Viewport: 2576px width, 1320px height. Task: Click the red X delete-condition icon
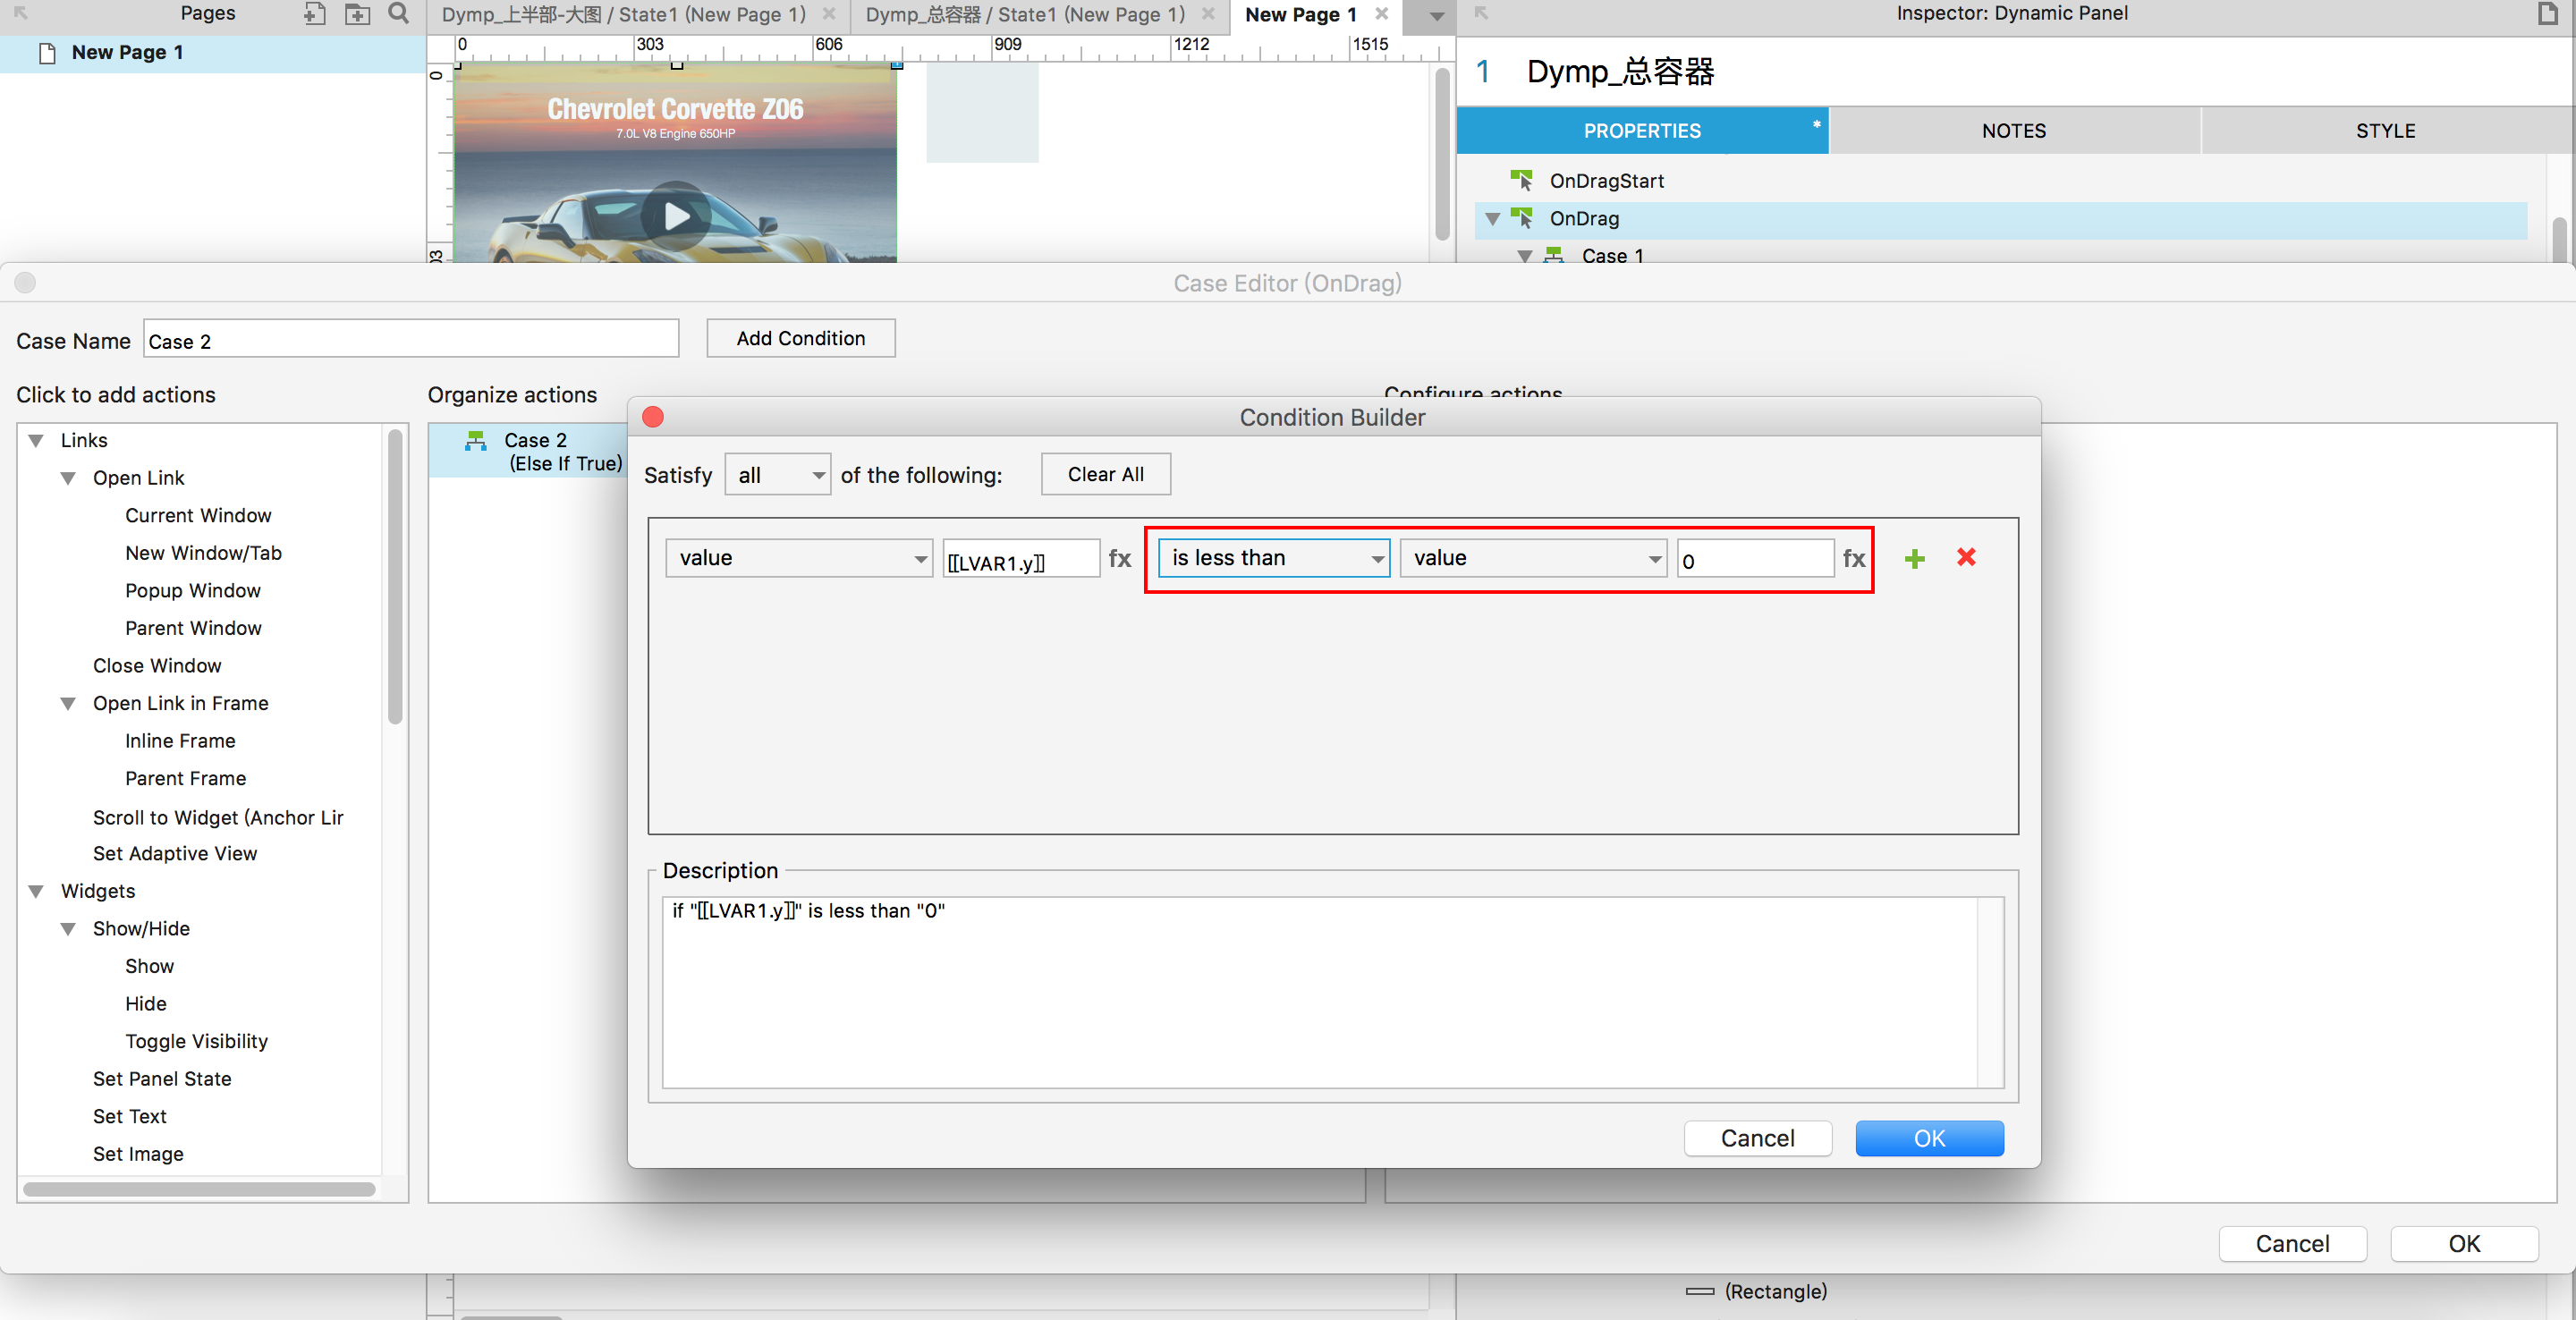click(1966, 557)
